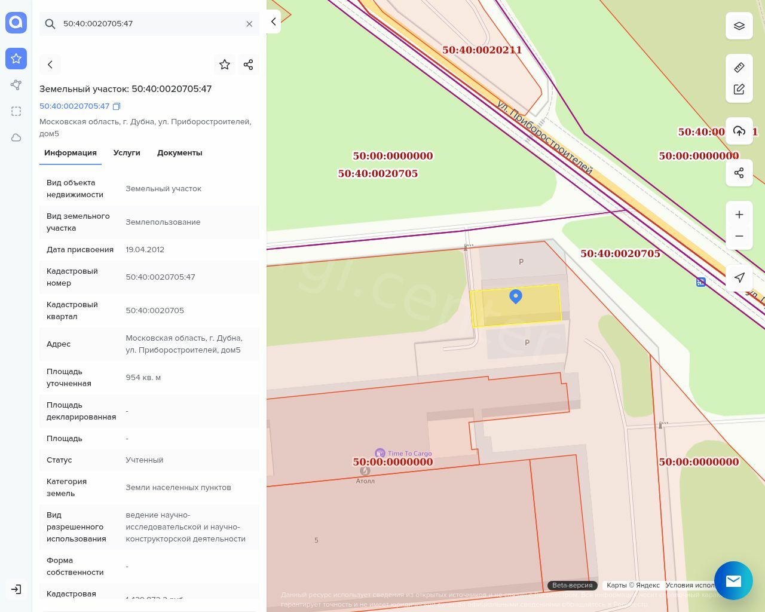Go back to previous results
This screenshot has width=765, height=612.
[x=50, y=65]
